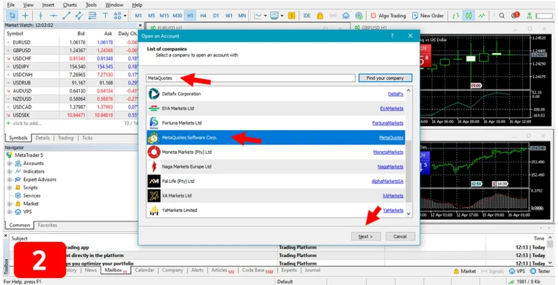Open the toolbar search magnifier
Screen dimensions: 558x285
tap(502, 16)
